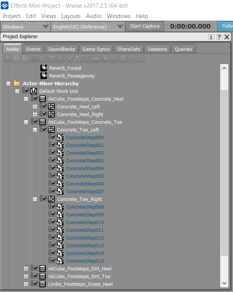This screenshot has width=233, height=292.
Task: Click the Actor-Mixer Hierarchy folder icon
Action: click(x=17, y=83)
